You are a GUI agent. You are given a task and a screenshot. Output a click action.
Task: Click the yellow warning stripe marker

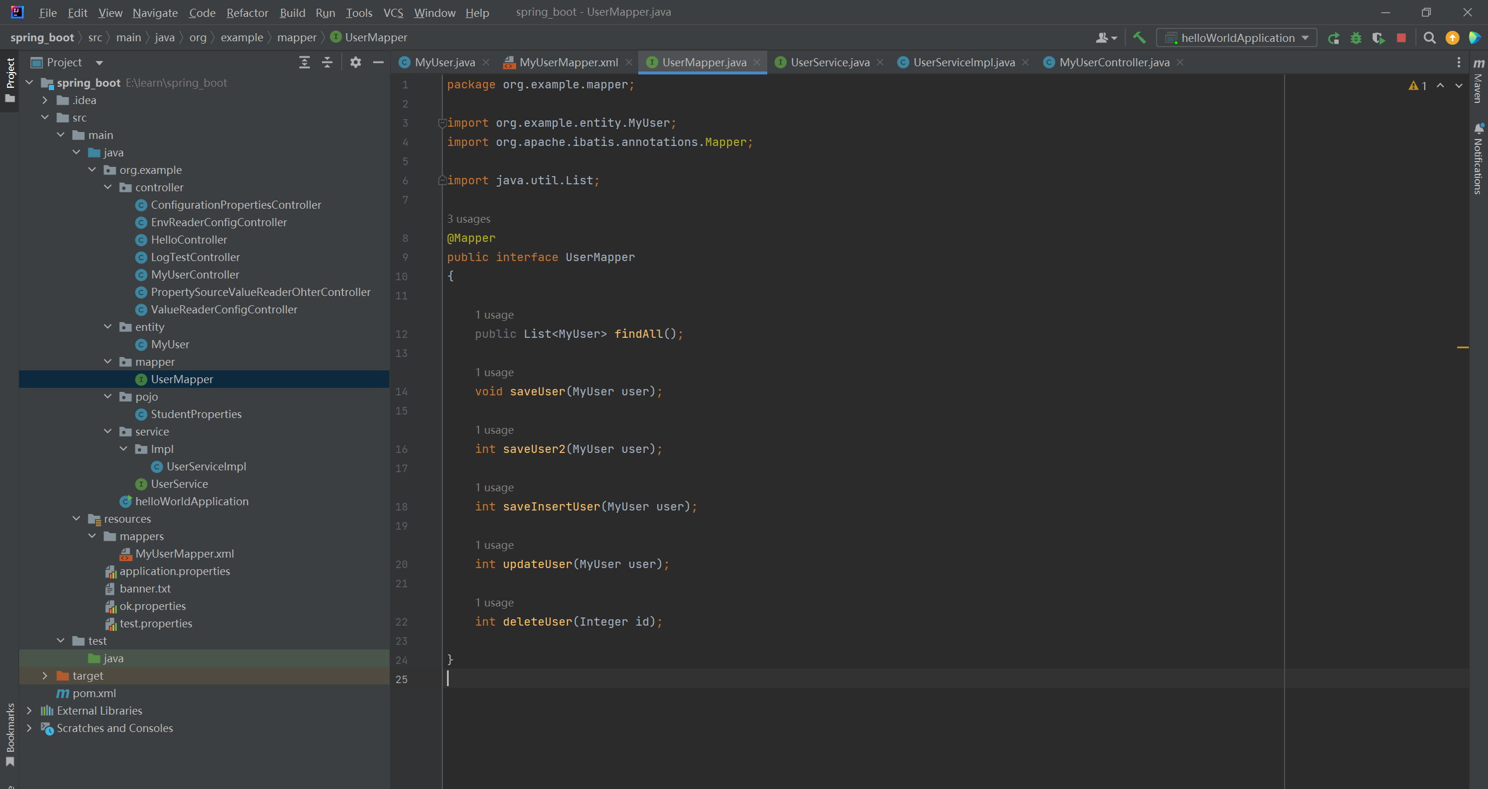pyautogui.click(x=1462, y=347)
